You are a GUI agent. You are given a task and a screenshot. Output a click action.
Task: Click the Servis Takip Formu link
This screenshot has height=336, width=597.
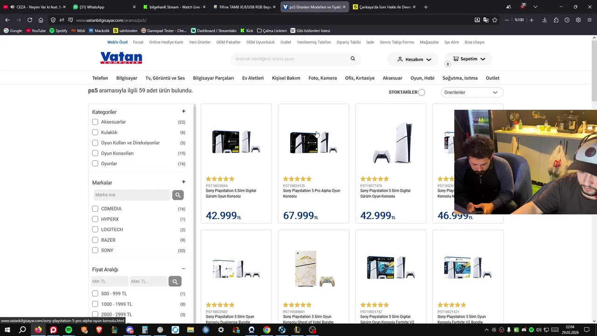(x=397, y=42)
